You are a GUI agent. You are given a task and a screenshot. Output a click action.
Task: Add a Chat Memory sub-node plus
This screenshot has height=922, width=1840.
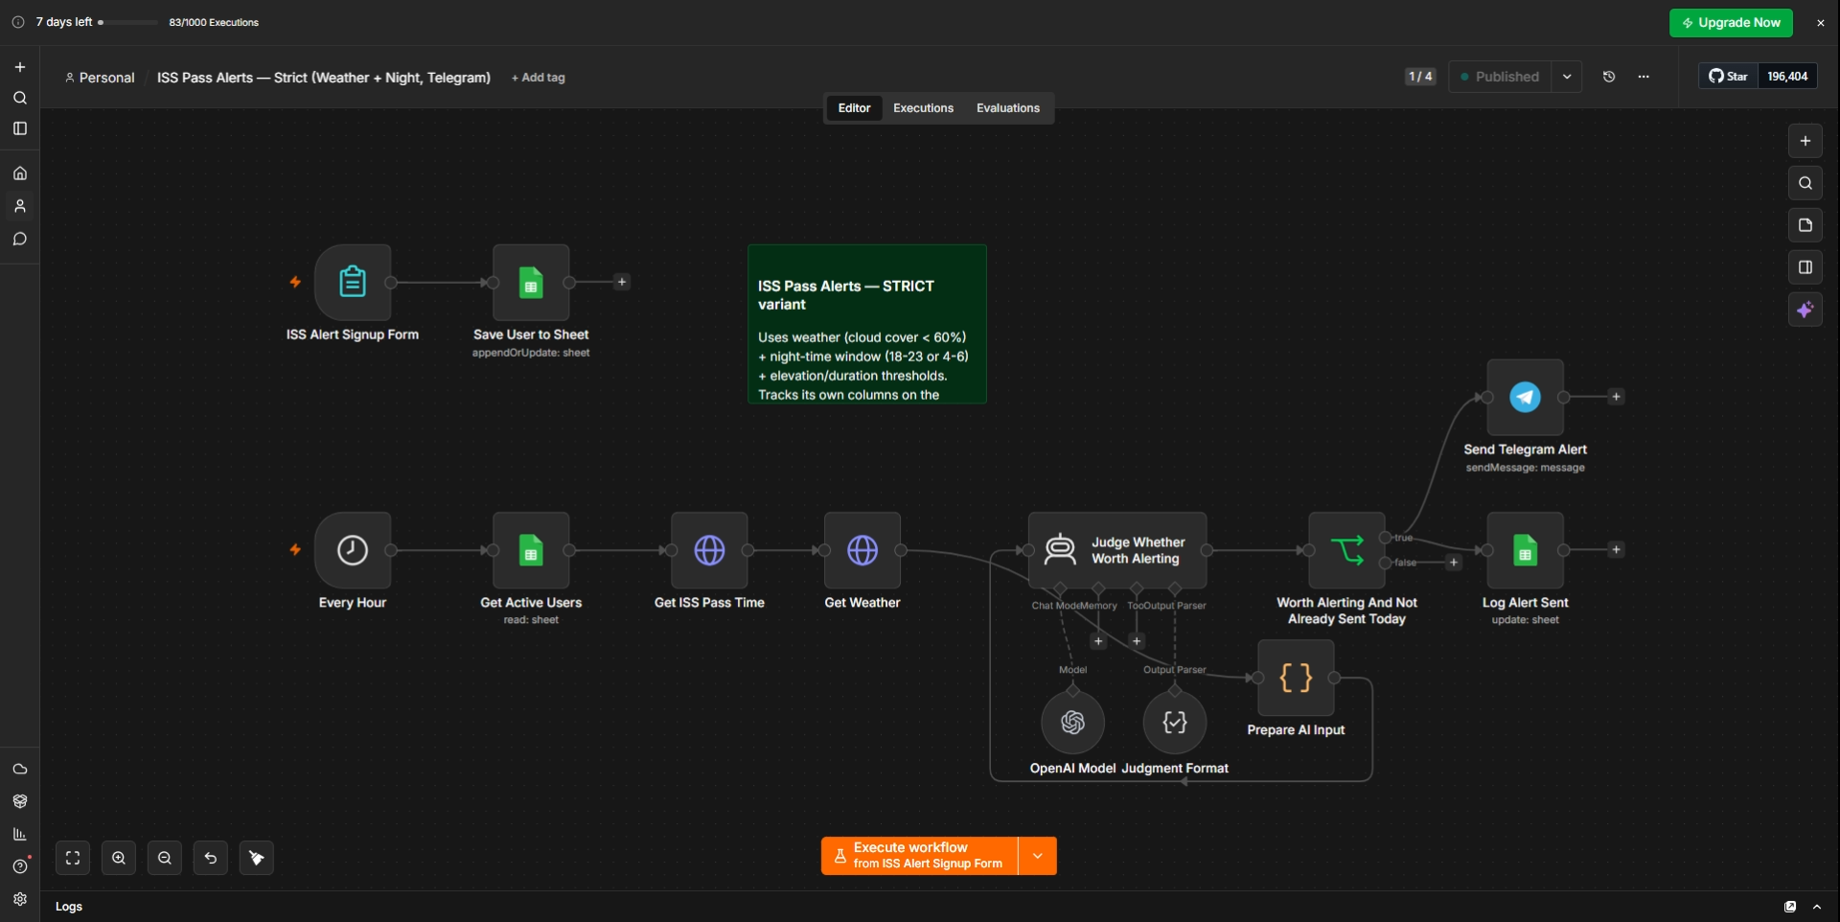click(x=1098, y=641)
